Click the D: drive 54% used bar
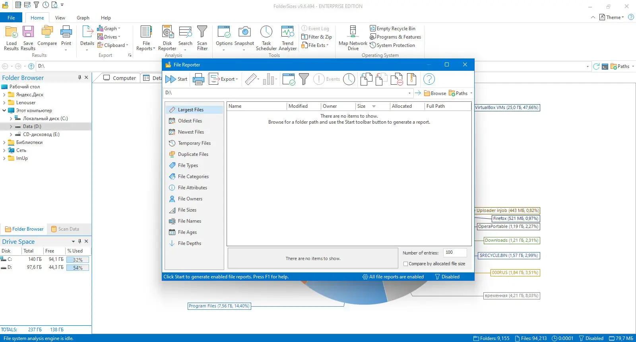The image size is (636, 342). [78, 268]
